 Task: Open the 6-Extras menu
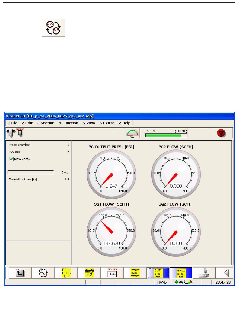[x=107, y=123]
